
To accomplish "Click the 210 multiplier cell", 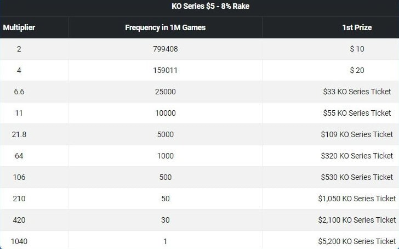I will pyautogui.click(x=19, y=199).
